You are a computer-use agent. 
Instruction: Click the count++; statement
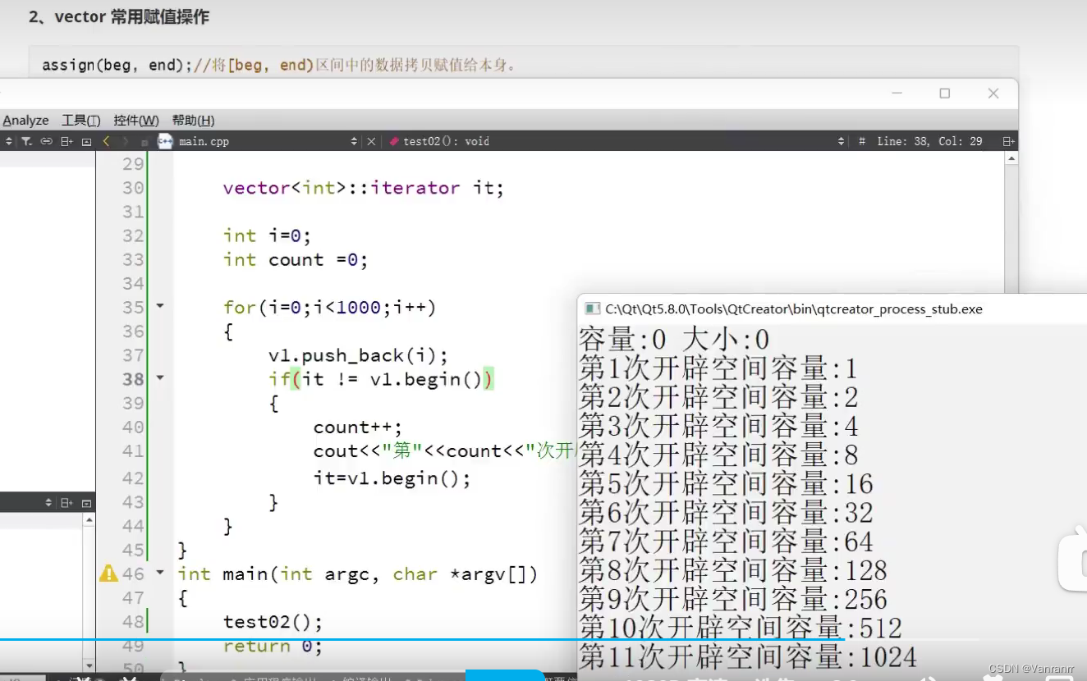click(358, 427)
